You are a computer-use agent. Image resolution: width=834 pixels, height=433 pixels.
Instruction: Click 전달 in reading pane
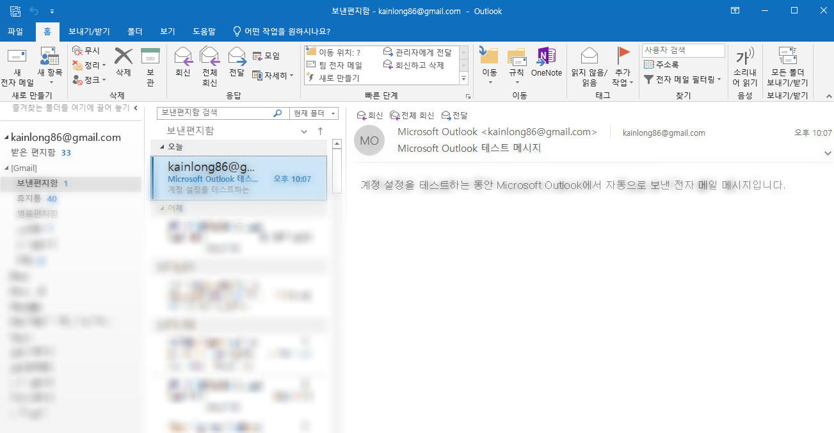click(x=455, y=115)
